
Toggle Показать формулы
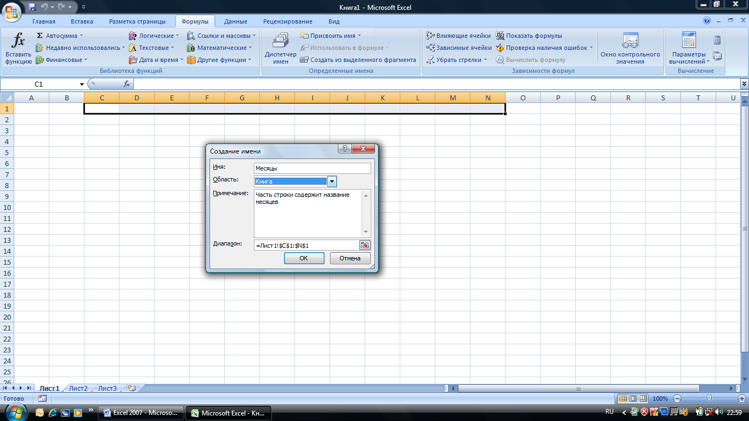529,36
